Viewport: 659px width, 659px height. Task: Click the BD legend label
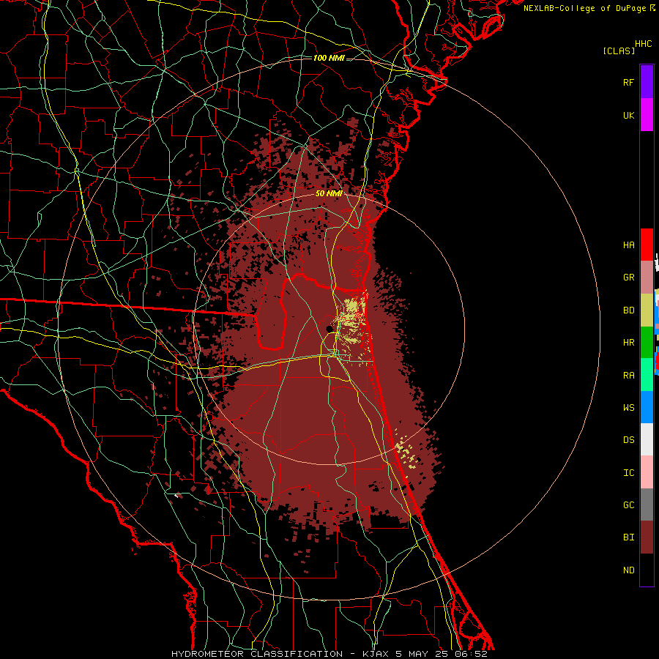tap(628, 310)
